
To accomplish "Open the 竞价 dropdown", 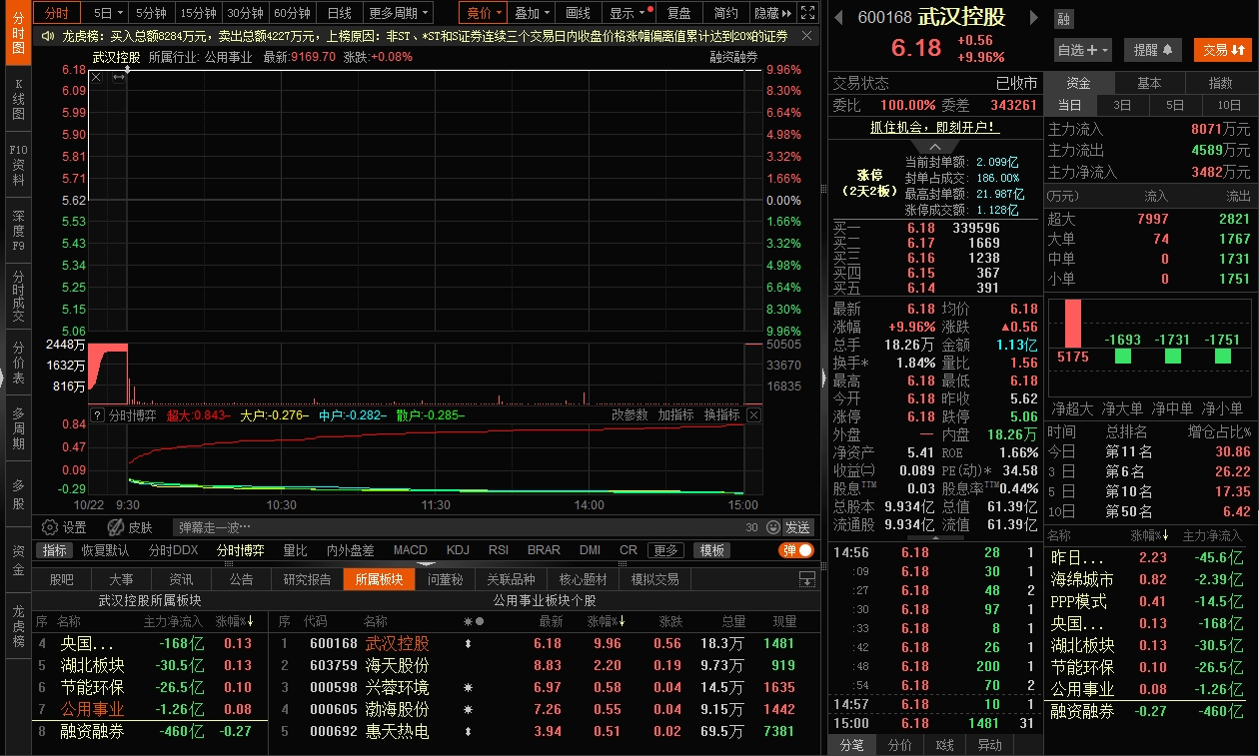I will pyautogui.click(x=485, y=13).
